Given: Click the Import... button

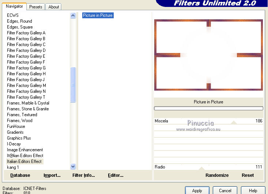Looking at the screenshot, I should 52,175.
